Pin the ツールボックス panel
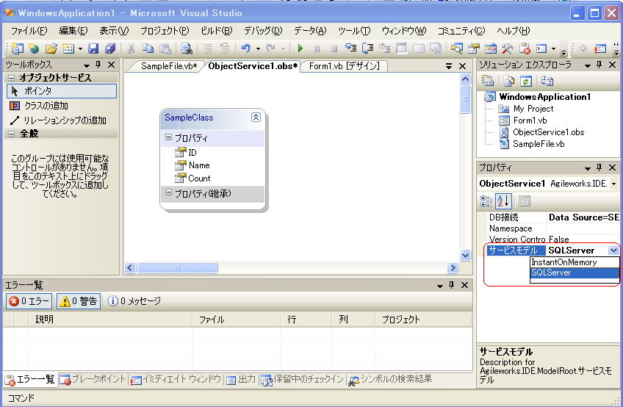Screen dimensions: 623x407 coord(98,65)
